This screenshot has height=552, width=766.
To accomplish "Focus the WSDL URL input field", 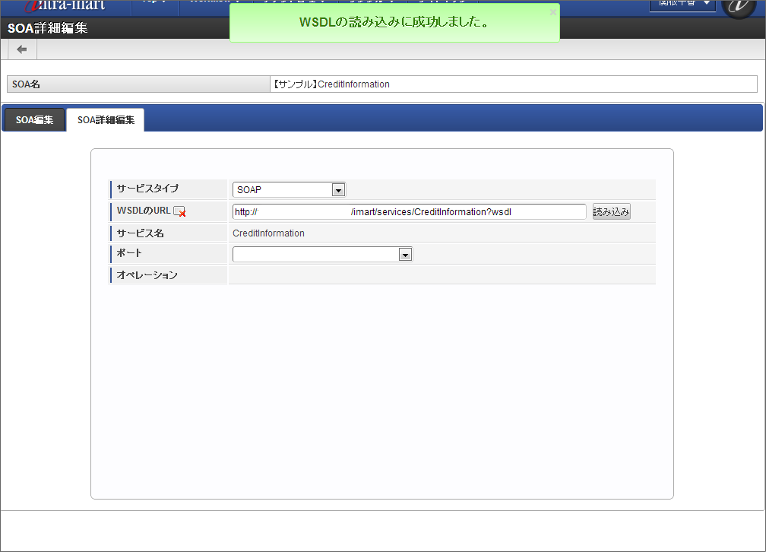I will [x=410, y=211].
